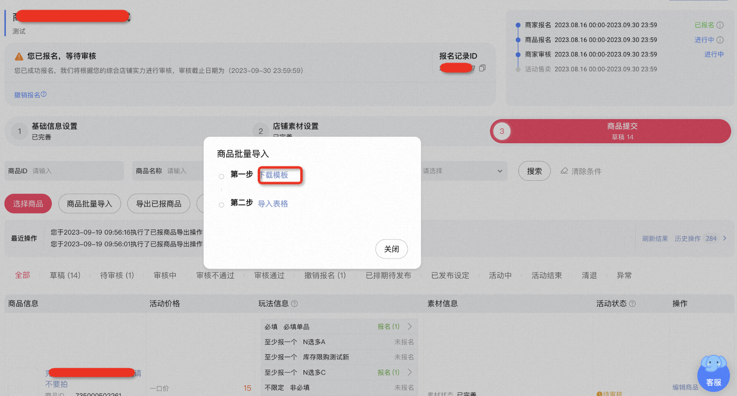This screenshot has height=396, width=737.
Task: Click the warning triangle icon beside 您已报名
Action: (19, 56)
